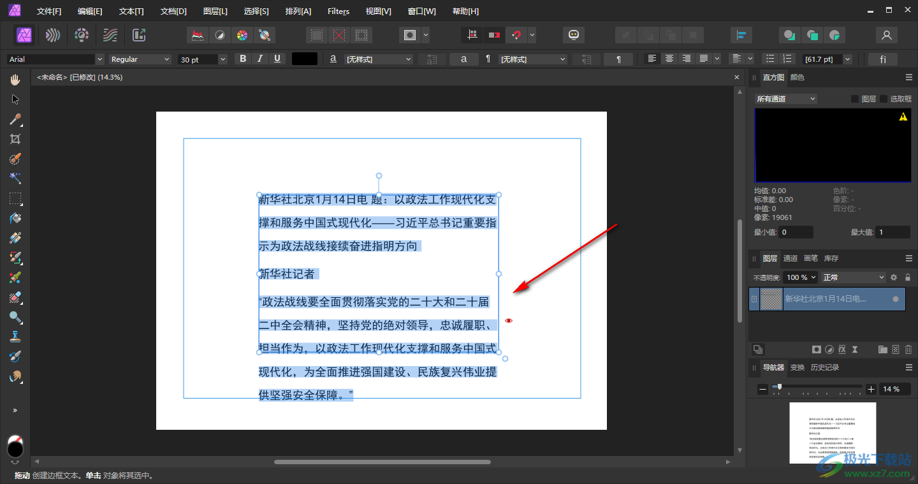Switch to the Export persona

tap(139, 34)
